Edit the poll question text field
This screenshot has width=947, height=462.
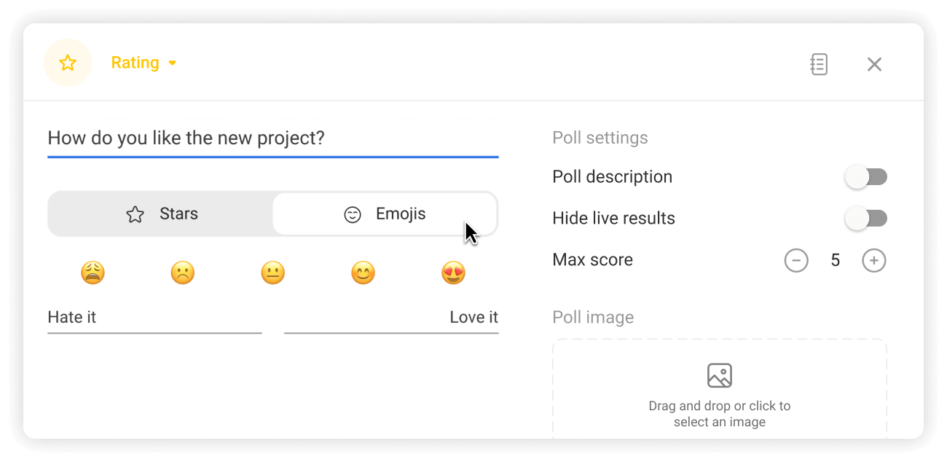(272, 138)
